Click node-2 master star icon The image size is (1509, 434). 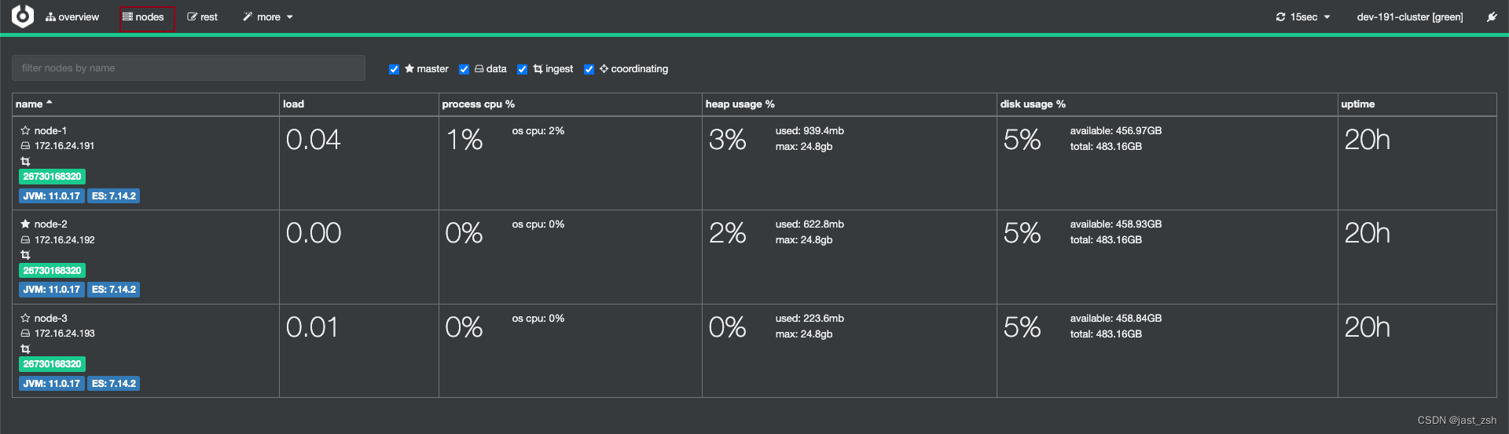(25, 224)
